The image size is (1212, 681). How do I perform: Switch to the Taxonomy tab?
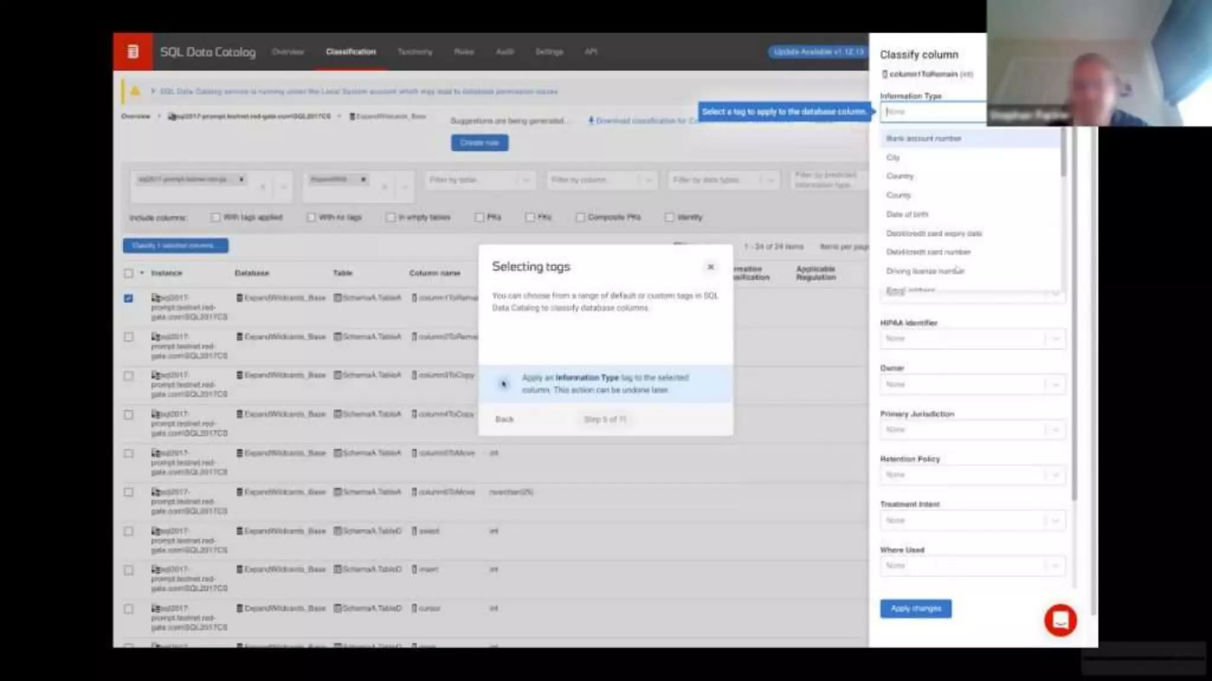coord(415,52)
